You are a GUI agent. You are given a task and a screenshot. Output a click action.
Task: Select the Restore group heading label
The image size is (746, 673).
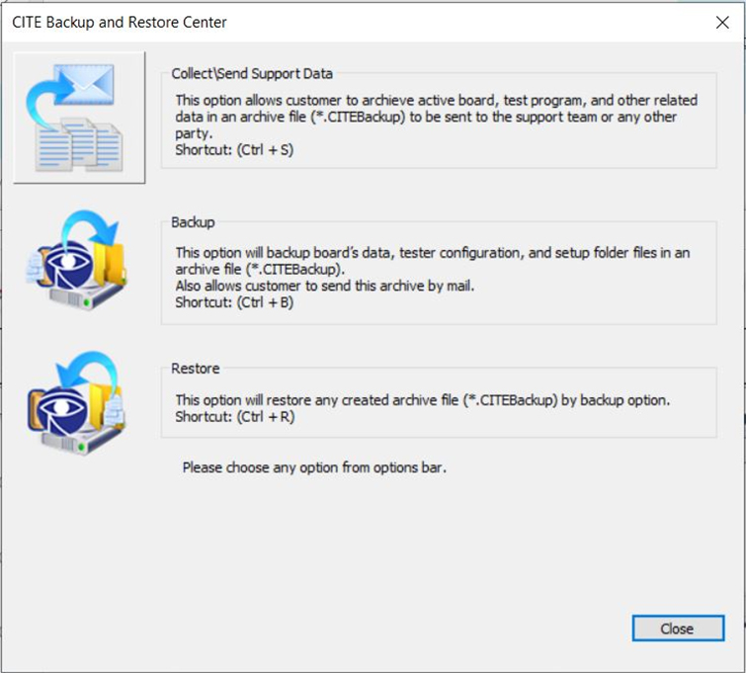point(195,369)
